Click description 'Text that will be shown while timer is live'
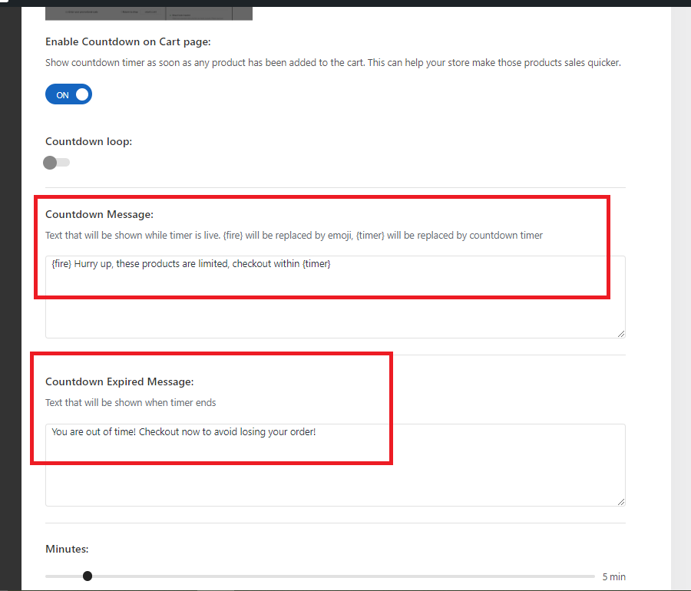 click(x=294, y=235)
